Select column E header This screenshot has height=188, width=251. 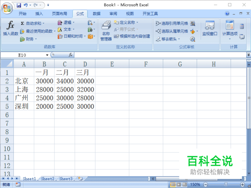[112, 64]
